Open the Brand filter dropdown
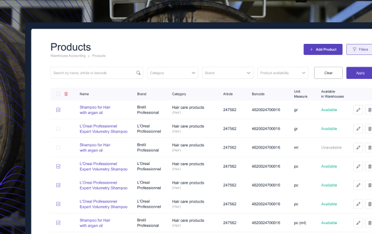 pyautogui.click(x=228, y=73)
